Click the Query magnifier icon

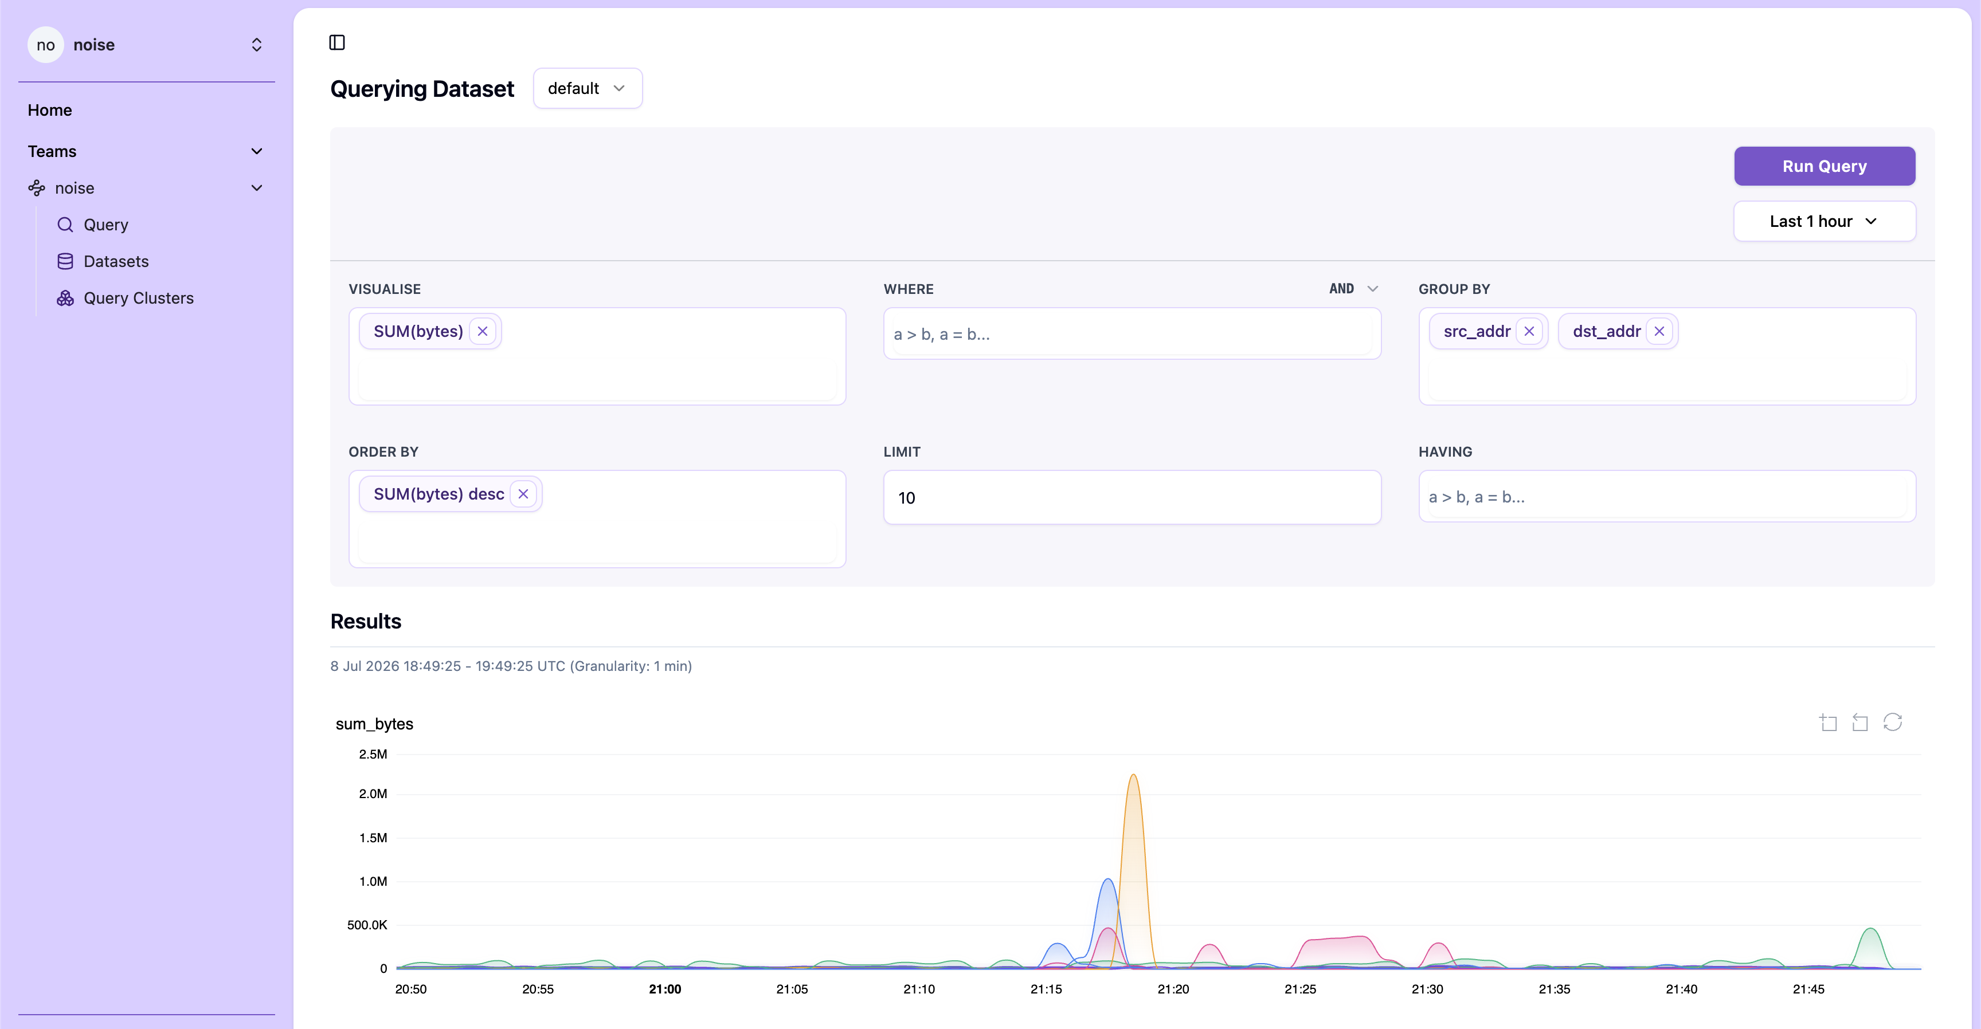[65, 225]
